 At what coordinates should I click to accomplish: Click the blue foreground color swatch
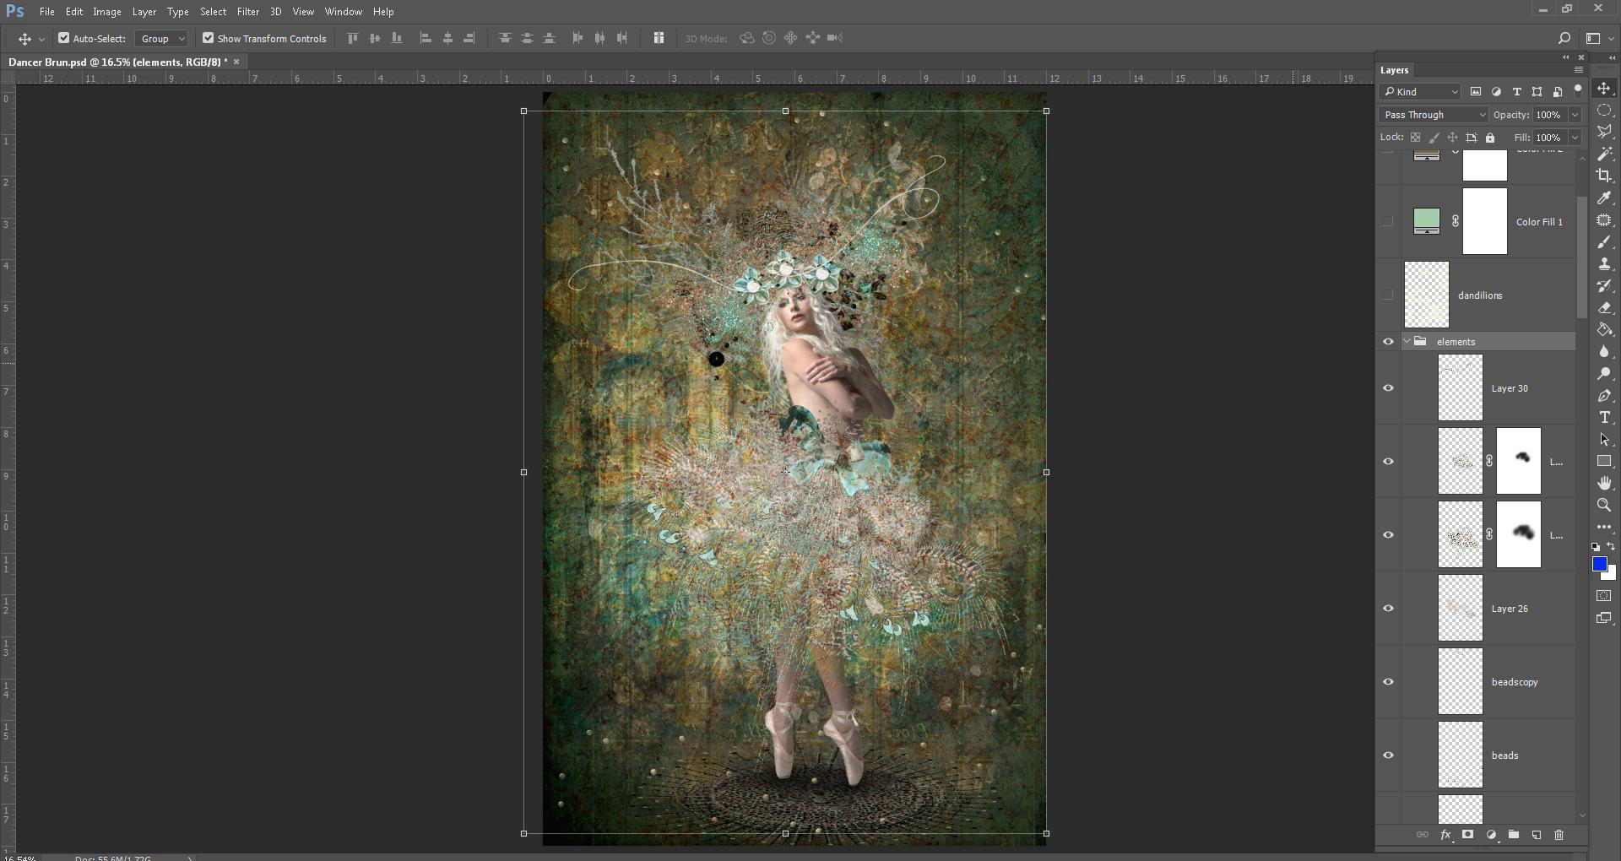(x=1599, y=564)
